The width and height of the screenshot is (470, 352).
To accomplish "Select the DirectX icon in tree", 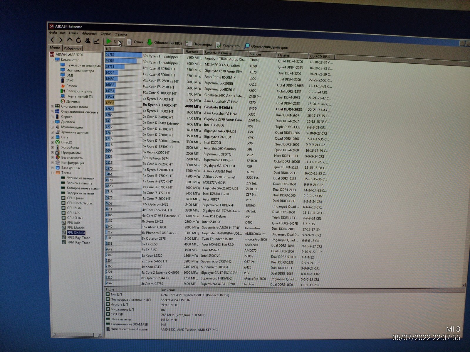I will point(58,142).
